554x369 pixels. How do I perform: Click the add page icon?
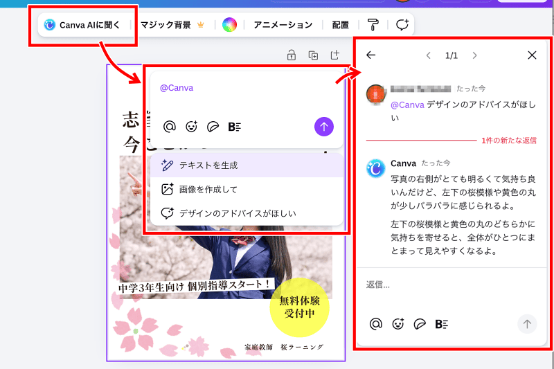[x=334, y=55]
